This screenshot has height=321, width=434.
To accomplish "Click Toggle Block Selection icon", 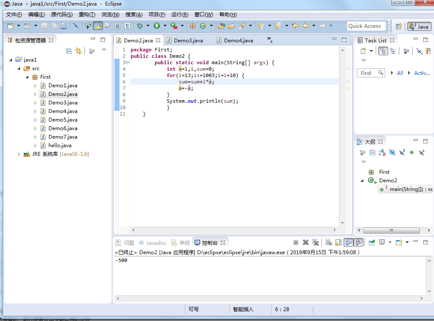I will (117, 26).
